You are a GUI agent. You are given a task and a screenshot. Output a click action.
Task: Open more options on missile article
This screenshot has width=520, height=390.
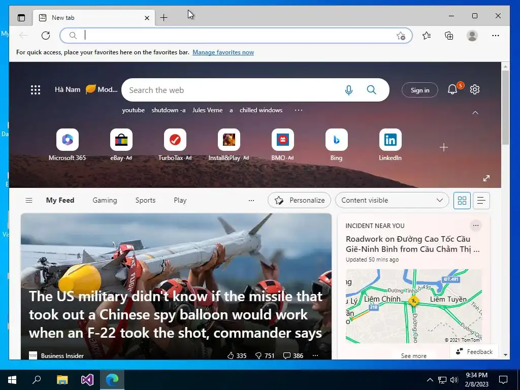[315, 355]
